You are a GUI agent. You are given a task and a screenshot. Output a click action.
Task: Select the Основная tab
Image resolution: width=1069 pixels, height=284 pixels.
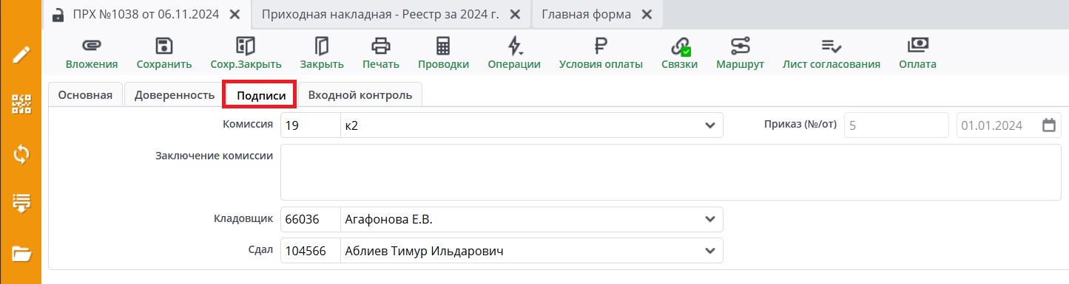85,94
